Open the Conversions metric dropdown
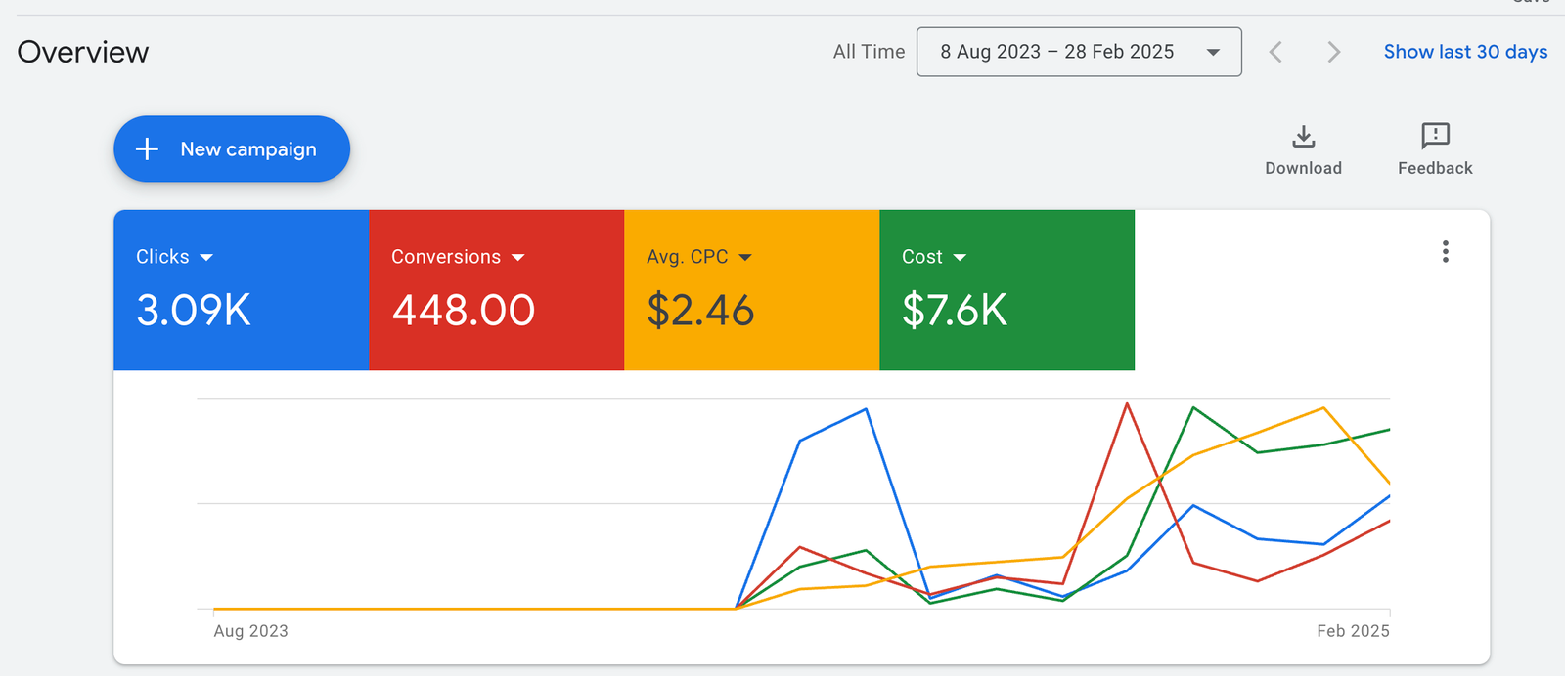 (518, 257)
